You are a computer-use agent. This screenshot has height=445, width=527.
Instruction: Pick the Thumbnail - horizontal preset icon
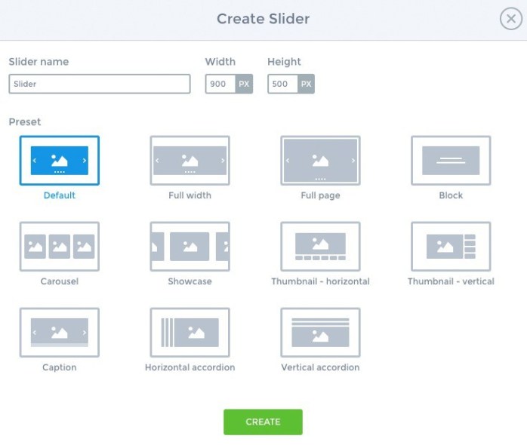pyautogui.click(x=320, y=247)
